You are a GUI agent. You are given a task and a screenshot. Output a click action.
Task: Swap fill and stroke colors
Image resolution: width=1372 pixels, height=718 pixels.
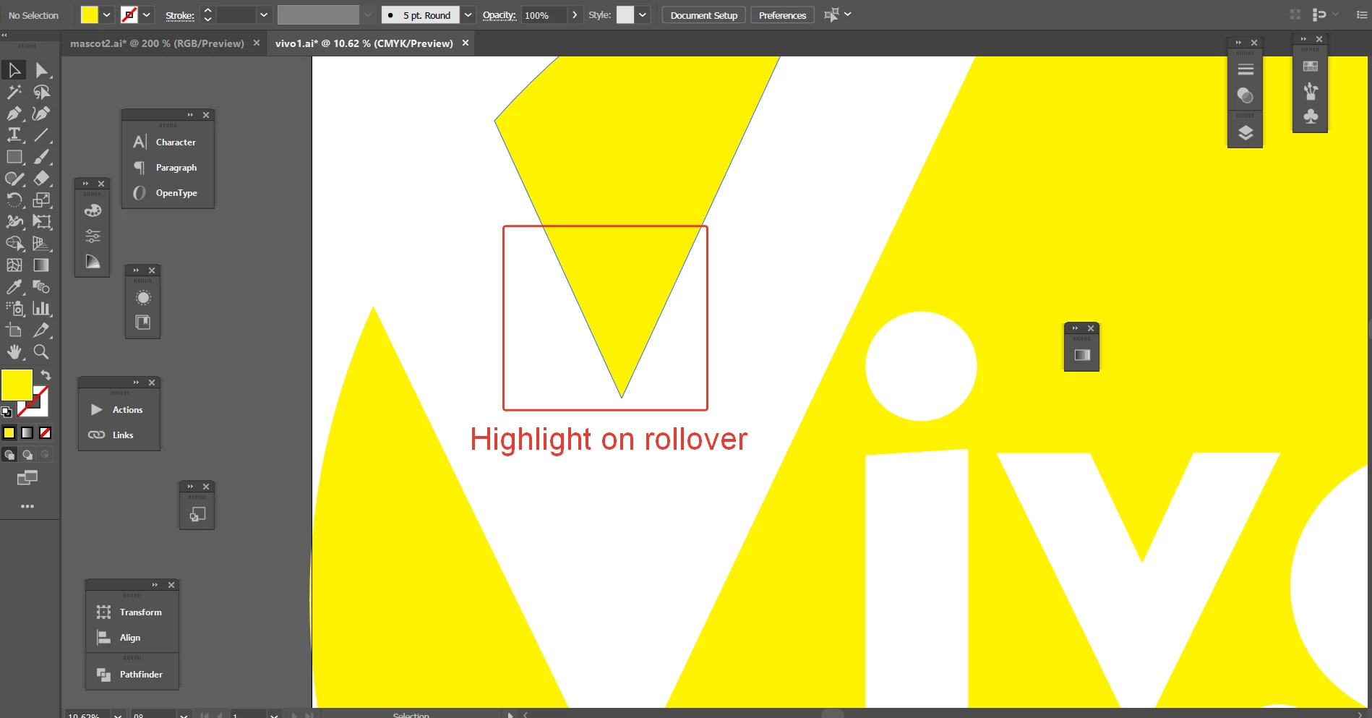[x=46, y=375]
